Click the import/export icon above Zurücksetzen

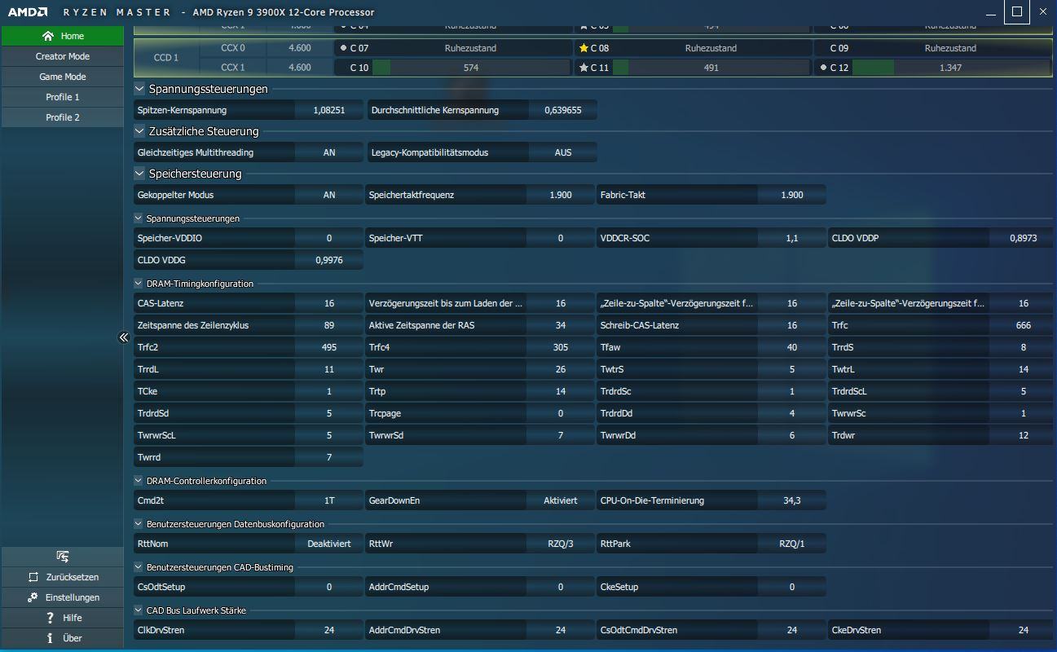[x=63, y=557]
